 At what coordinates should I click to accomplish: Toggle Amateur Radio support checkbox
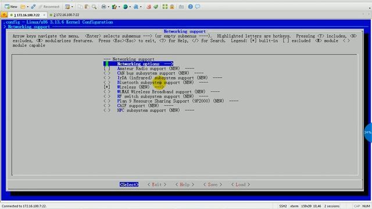click(107, 69)
